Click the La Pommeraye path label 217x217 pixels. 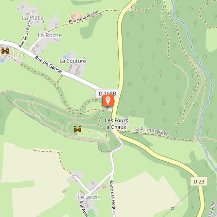pyautogui.click(x=151, y=131)
